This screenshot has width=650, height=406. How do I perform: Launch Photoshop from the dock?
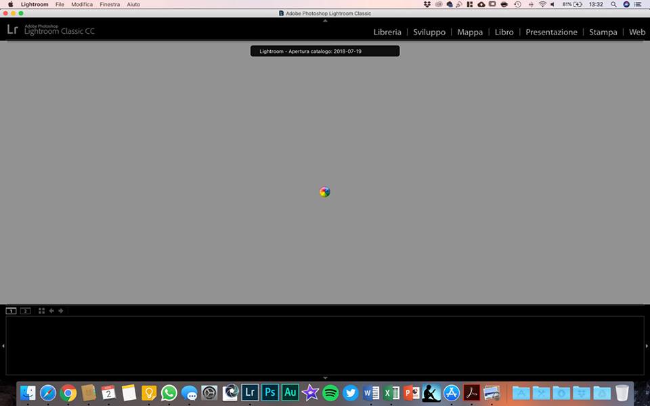[270, 392]
